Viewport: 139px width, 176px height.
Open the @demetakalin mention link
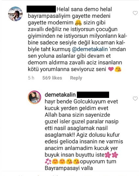click(x=90, y=49)
